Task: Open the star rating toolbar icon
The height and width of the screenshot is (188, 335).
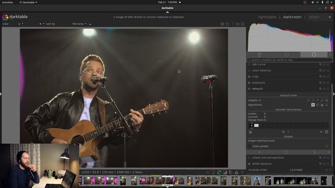Action: [228, 24]
